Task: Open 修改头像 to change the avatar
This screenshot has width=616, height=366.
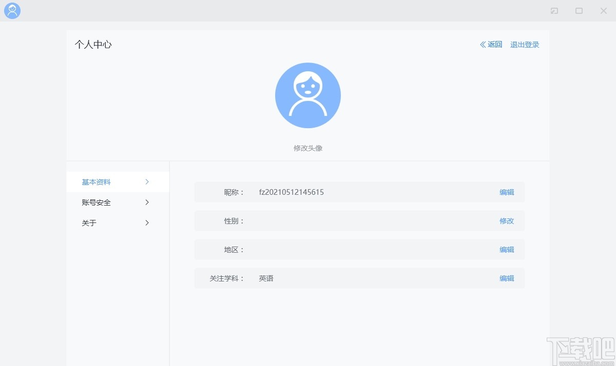Action: click(307, 148)
